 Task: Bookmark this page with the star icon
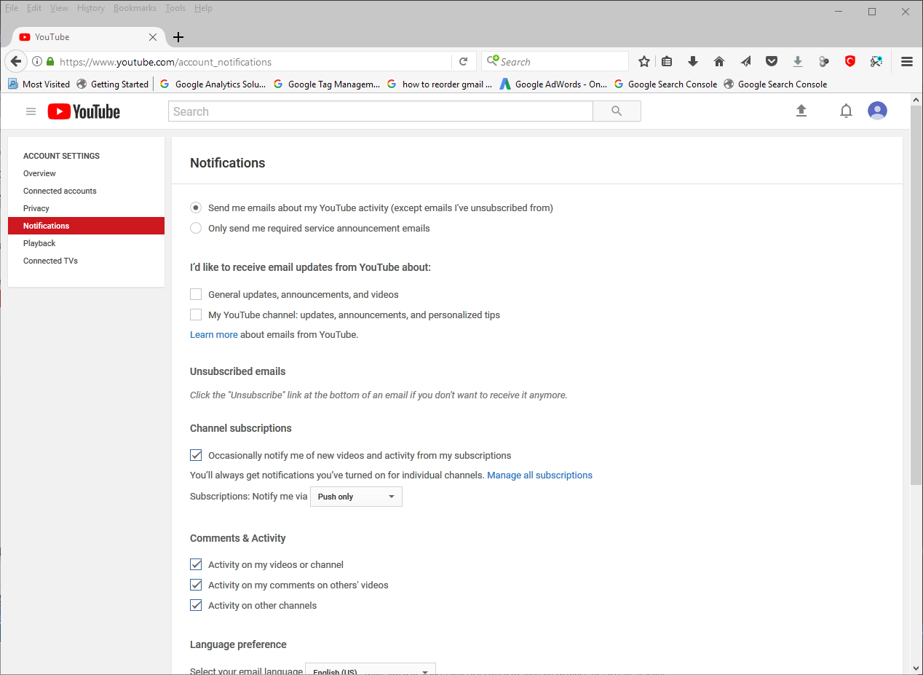643,62
